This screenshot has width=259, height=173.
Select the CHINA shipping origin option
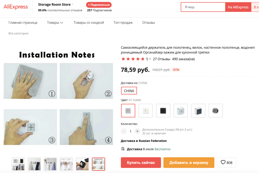point(129,91)
